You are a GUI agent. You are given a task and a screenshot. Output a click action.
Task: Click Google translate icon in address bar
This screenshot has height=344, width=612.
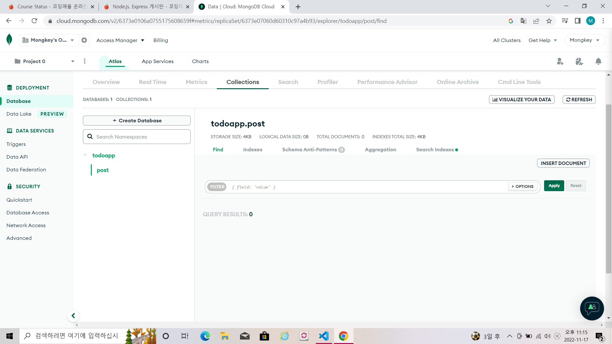coord(523,21)
